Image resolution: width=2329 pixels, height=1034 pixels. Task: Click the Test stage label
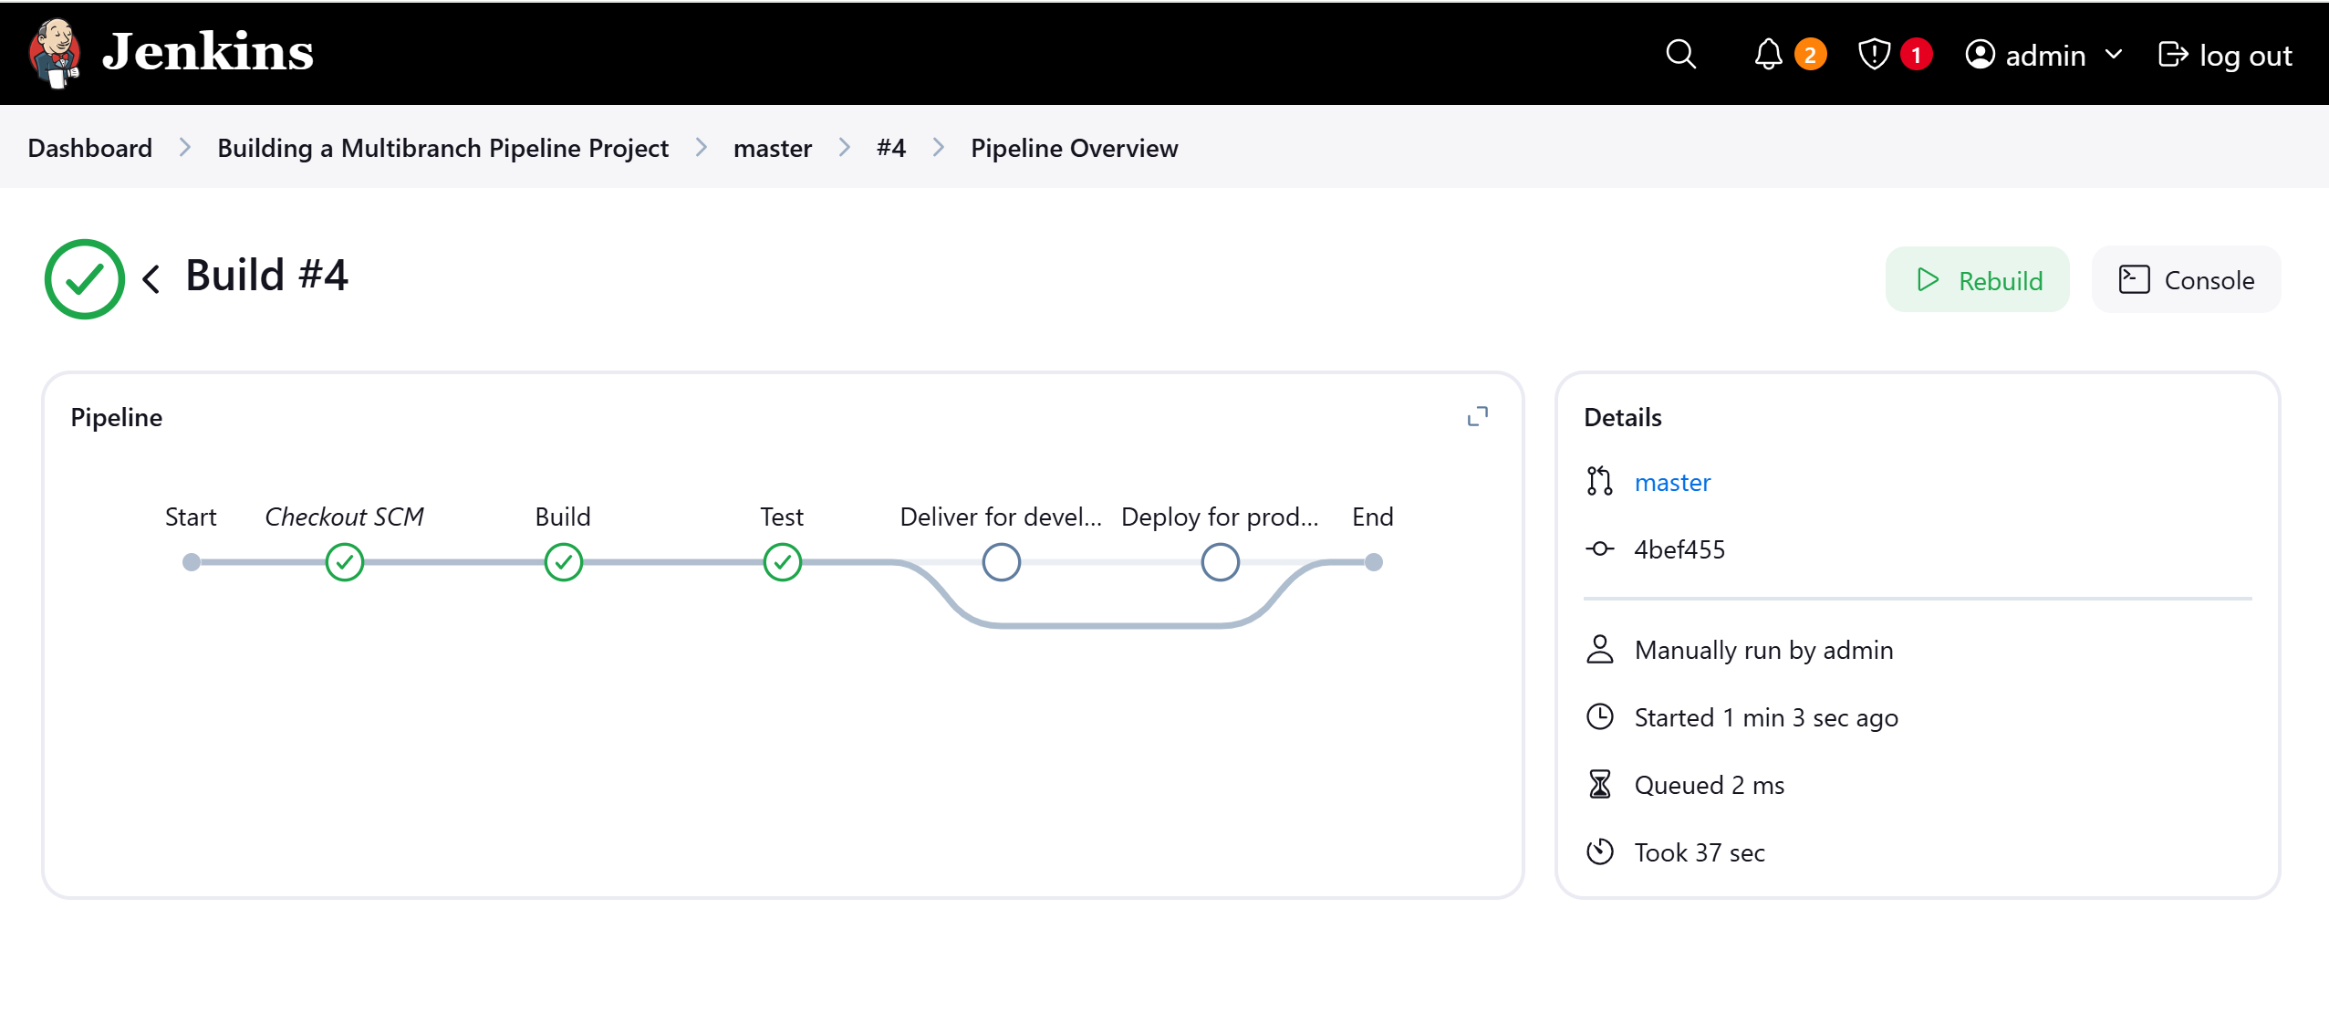[782, 517]
